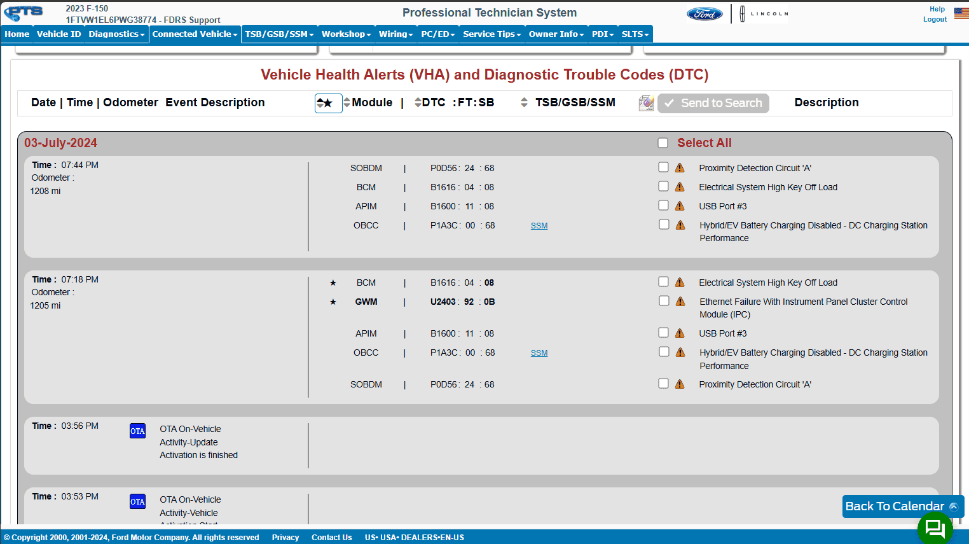Click warning icon for Proximity Detection at 07:44 PM
The width and height of the screenshot is (969, 544).
680,168
